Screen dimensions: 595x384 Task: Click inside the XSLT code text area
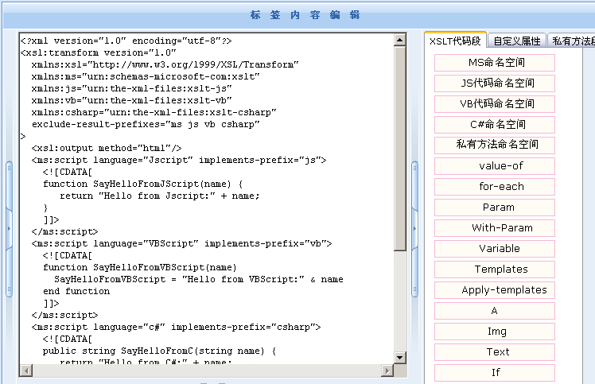point(207,199)
